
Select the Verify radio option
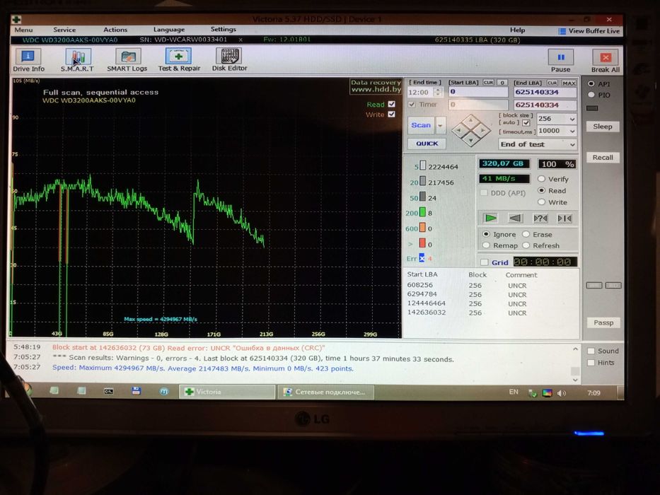pos(542,179)
